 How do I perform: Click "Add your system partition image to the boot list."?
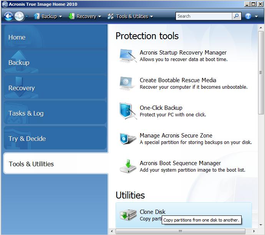192,170
